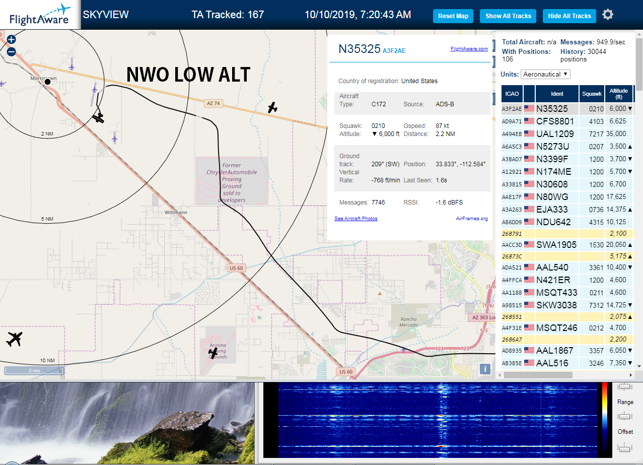Image resolution: width=643 pixels, height=465 pixels.
Task: Select the SKW3038 row ident
Action: (556, 305)
